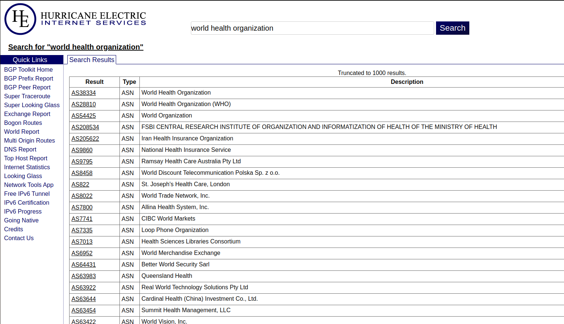Open BGP Peer Report link
Viewport: 564px width, 324px height.
27,87
